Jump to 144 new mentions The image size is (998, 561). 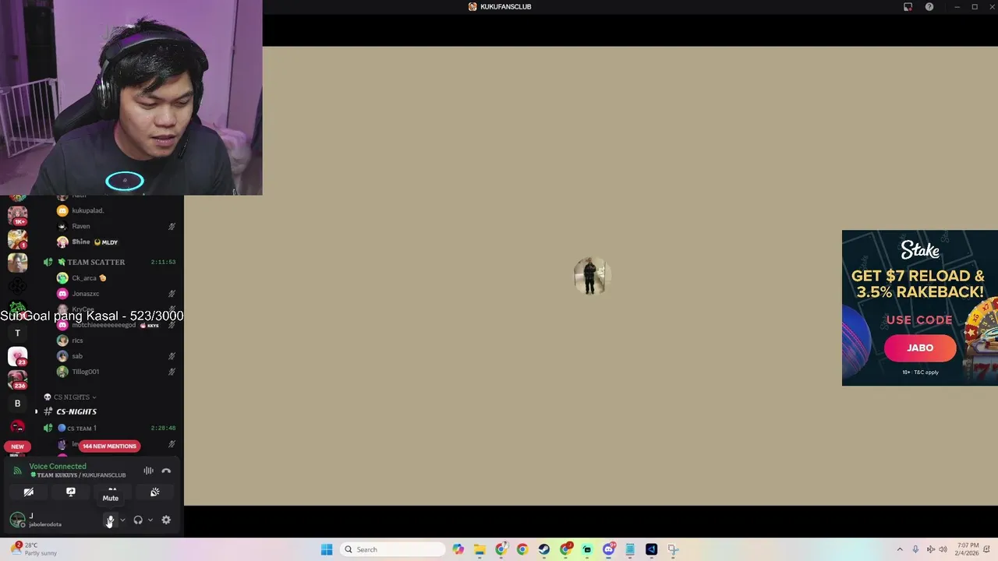[109, 446]
